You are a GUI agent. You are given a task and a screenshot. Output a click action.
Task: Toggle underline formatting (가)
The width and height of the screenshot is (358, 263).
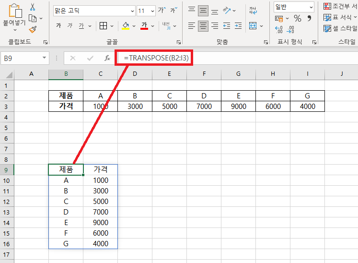pyautogui.click(x=81, y=26)
